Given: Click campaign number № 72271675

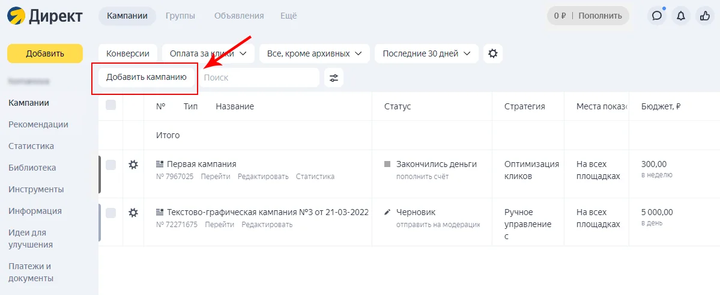Looking at the screenshot, I should point(177,225).
